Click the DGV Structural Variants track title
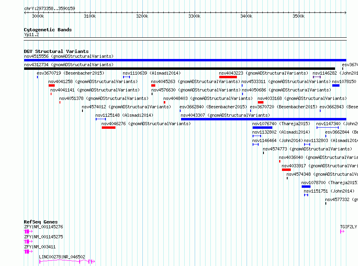 tap(56, 51)
